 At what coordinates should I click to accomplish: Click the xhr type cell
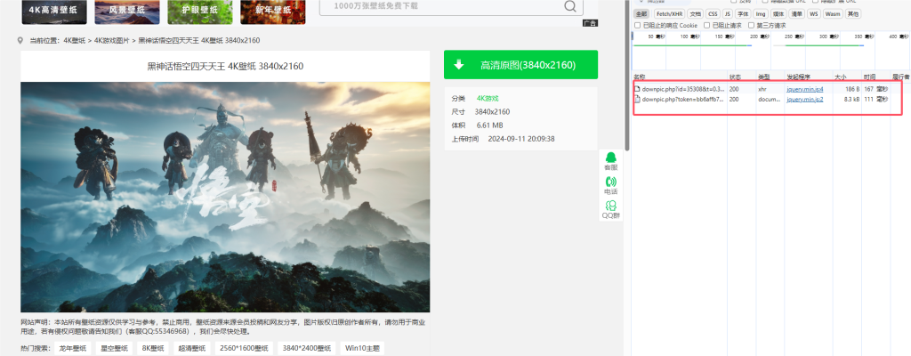point(762,89)
